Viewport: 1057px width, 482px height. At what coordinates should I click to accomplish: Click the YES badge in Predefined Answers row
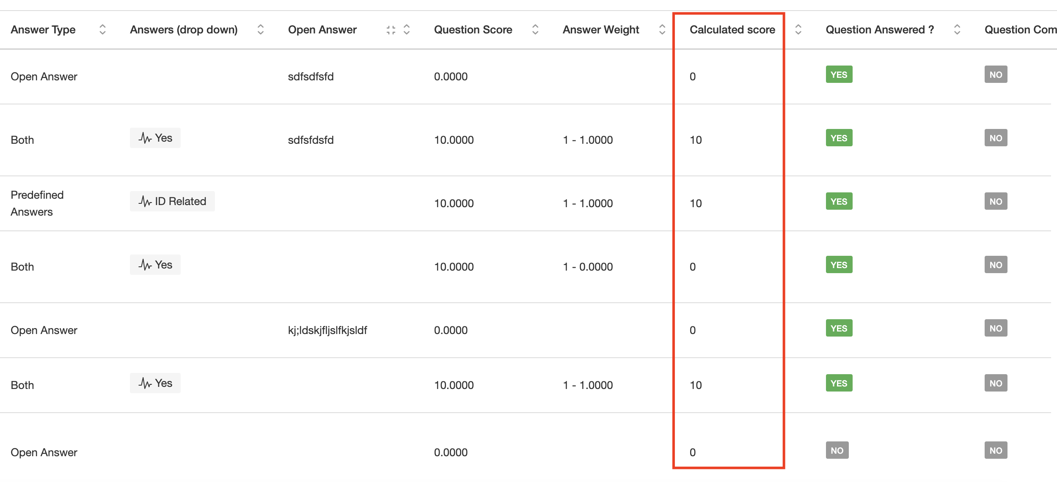click(839, 201)
